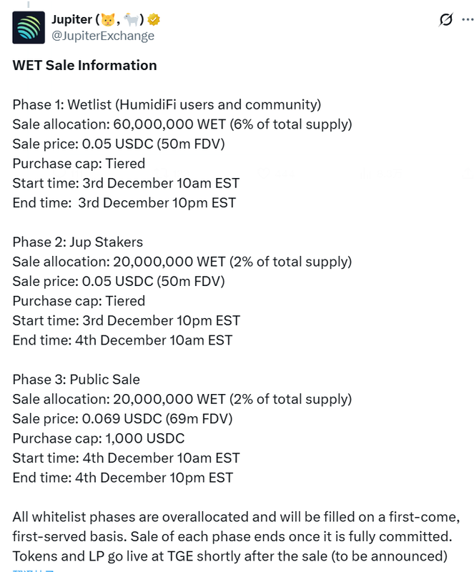
Task: Click the Phase 2: Jup Stakers line
Action: (x=78, y=242)
